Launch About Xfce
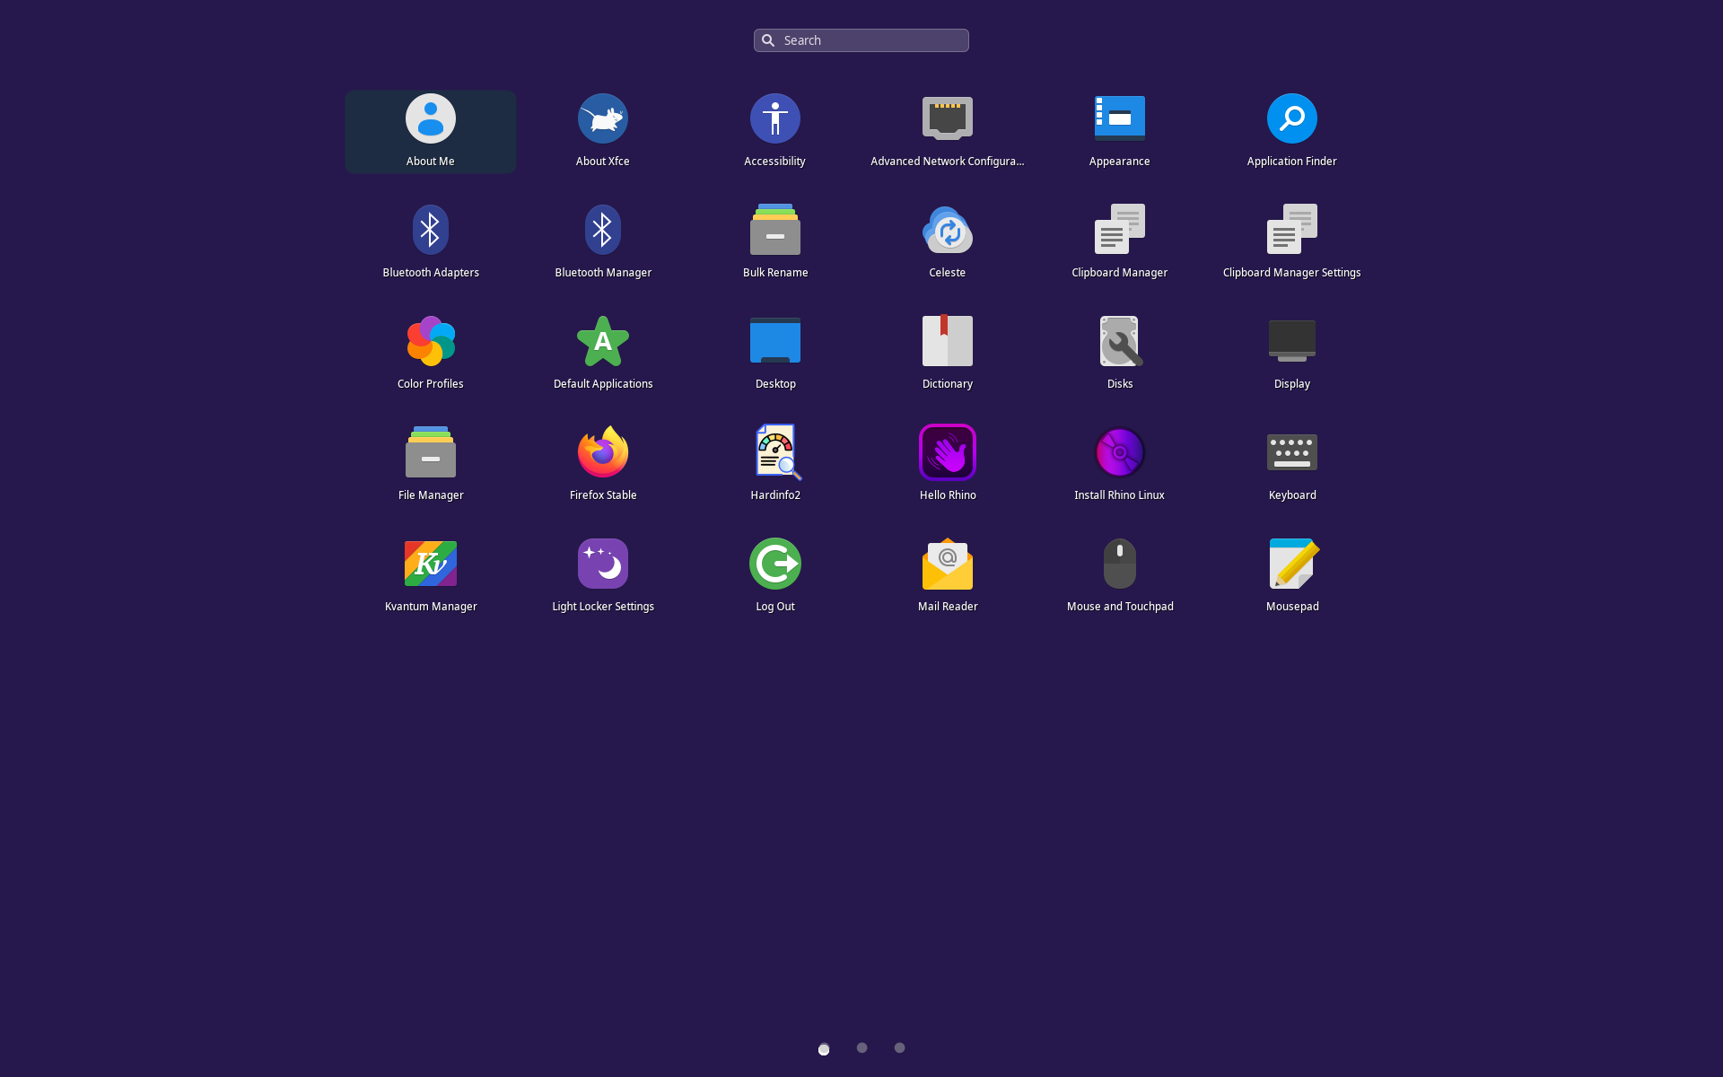The height and width of the screenshot is (1077, 1723). coord(603,118)
